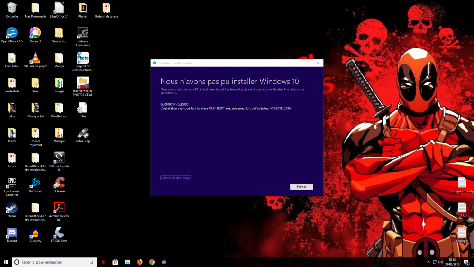Screen dimensions: 474x267
Task: Open Netflix from the taskbar
Action: [103, 262]
